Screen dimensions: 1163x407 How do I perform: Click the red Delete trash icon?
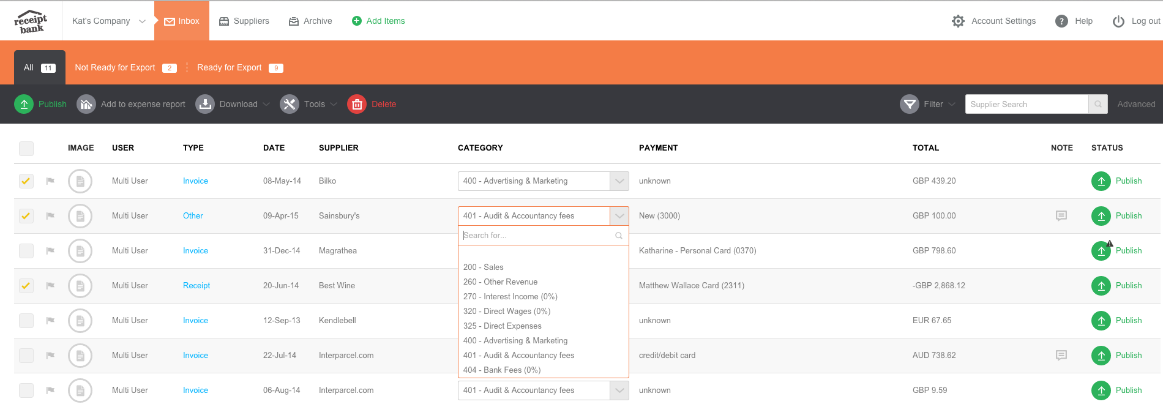[357, 104]
